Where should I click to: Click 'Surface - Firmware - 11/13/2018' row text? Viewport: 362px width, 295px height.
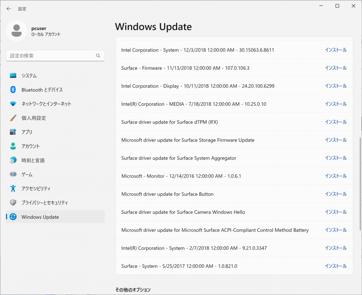coord(185,68)
